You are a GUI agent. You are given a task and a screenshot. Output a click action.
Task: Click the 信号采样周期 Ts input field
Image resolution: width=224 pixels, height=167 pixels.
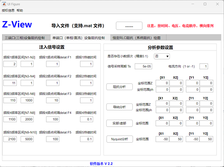click(x=143, y=66)
